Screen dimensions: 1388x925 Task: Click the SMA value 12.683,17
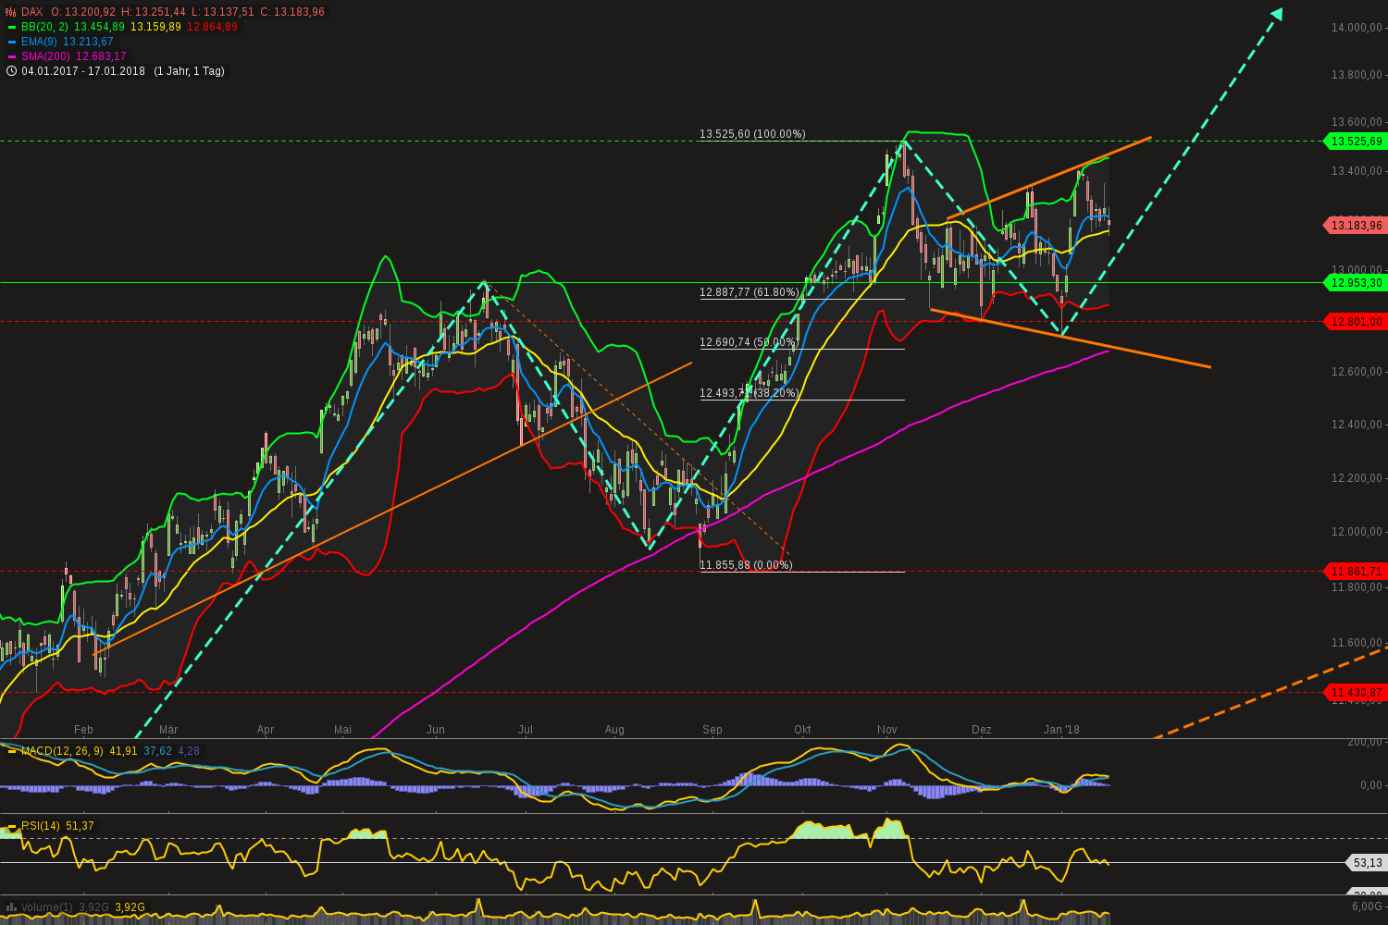101,56
